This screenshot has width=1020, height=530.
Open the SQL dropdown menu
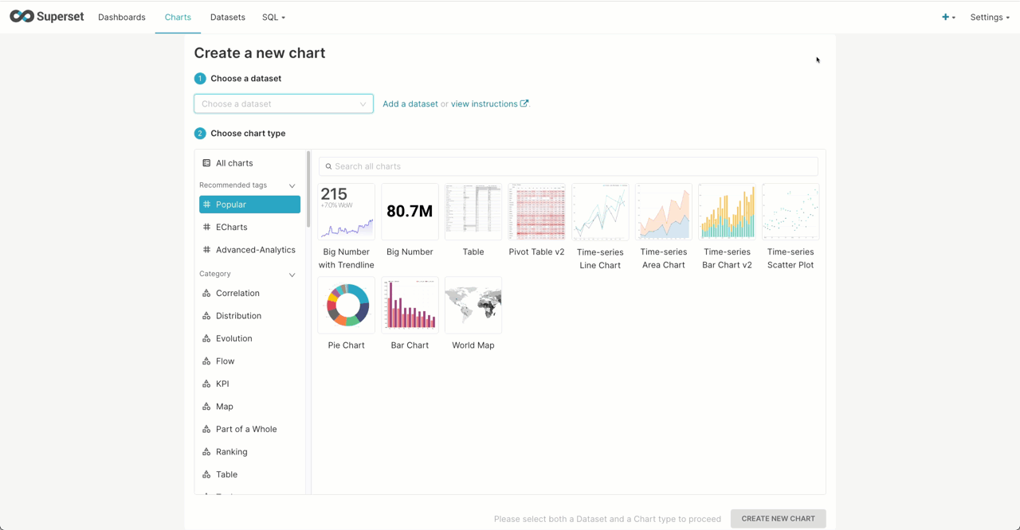tap(273, 17)
